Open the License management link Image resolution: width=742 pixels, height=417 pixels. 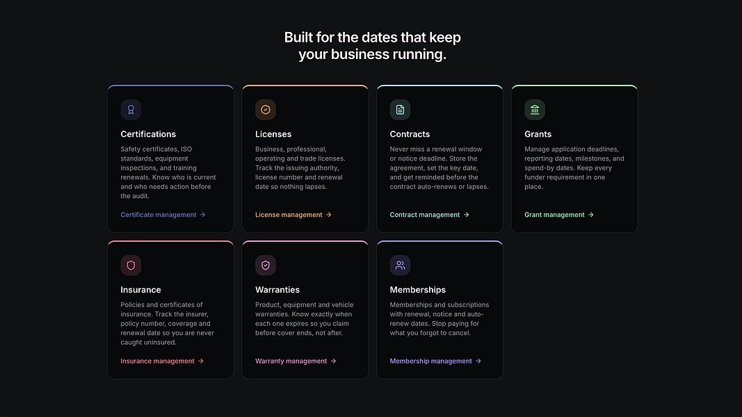(x=293, y=215)
